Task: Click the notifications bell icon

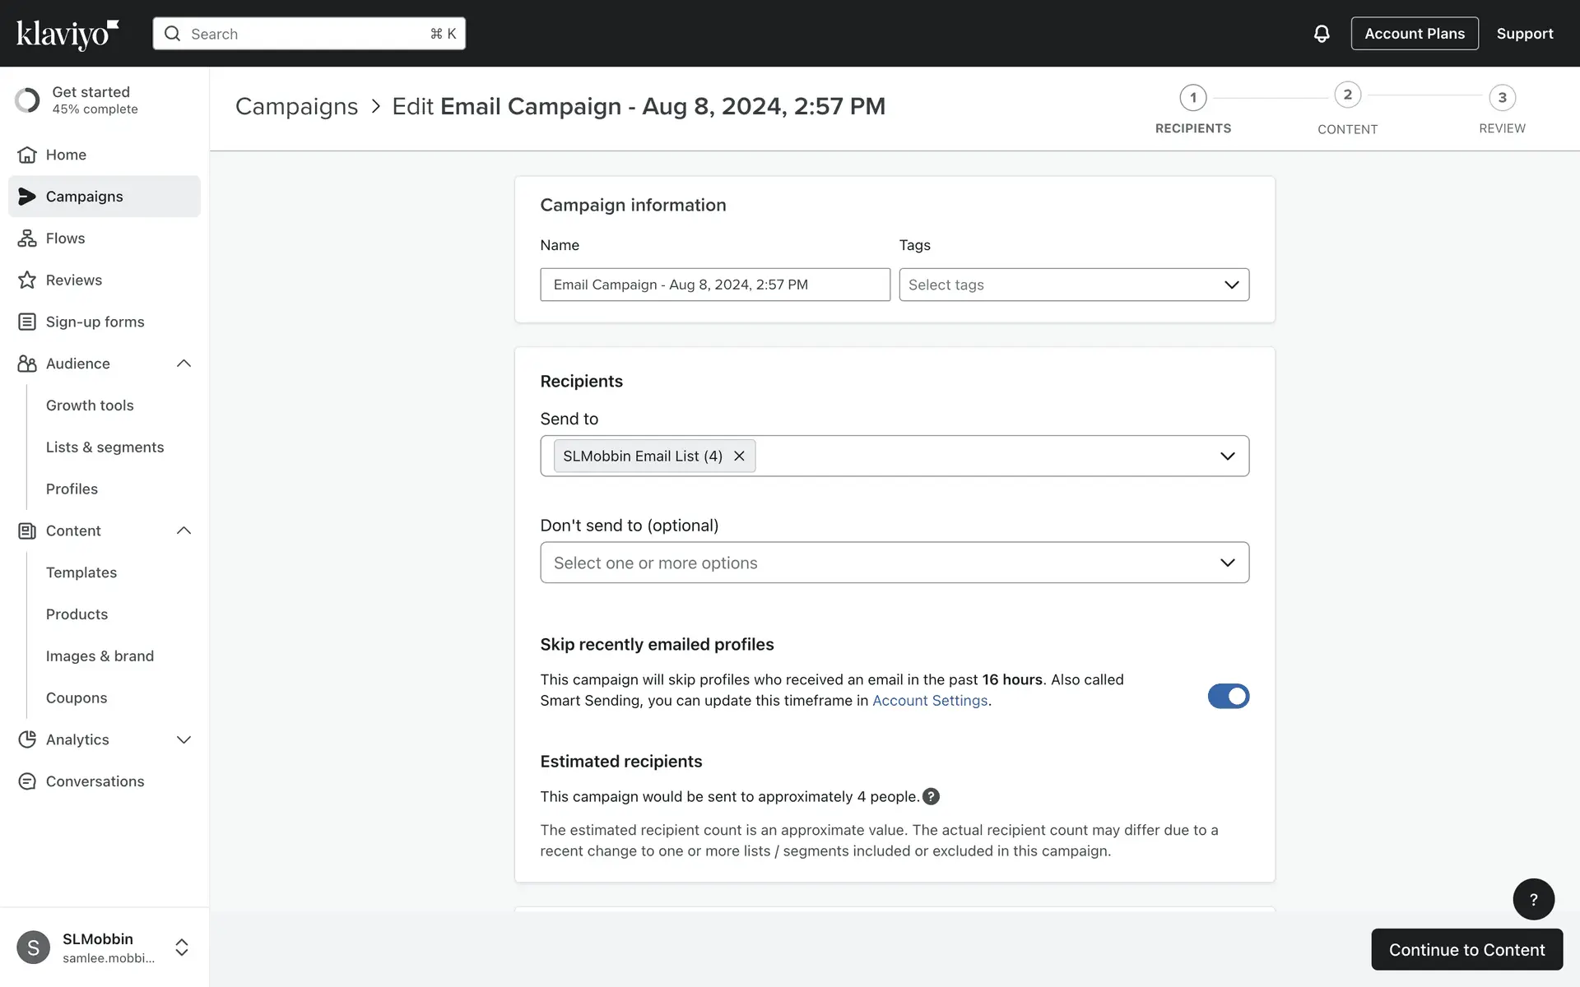Action: click(x=1322, y=34)
